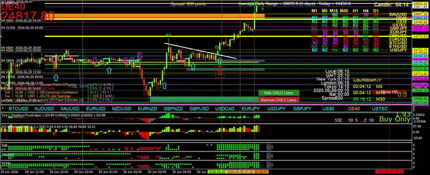Screen dimensions: 430x175
Task: Select EURJPY in the bottom symbol bar
Action: coord(250,108)
